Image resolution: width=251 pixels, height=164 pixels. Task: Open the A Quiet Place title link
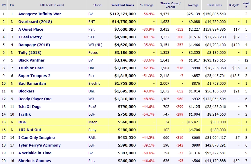(x=31, y=29)
